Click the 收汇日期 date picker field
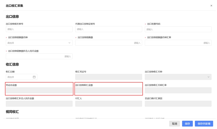The width and height of the screenshot is (217, 129). 19,77
